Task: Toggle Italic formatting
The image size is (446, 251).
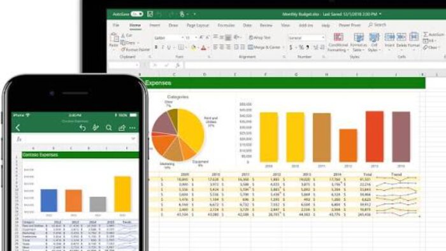Action: [x=162, y=47]
